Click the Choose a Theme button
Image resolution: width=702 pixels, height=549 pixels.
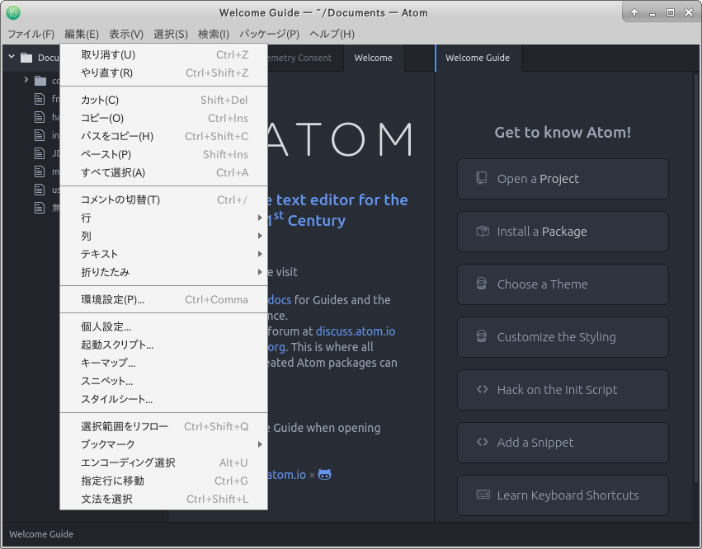[563, 284]
